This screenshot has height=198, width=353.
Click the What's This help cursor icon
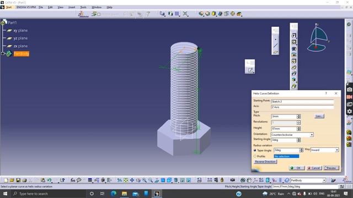(x=62, y=180)
